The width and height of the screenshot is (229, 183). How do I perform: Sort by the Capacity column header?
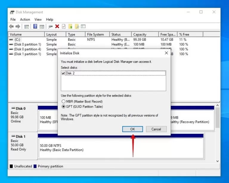coord(145,35)
